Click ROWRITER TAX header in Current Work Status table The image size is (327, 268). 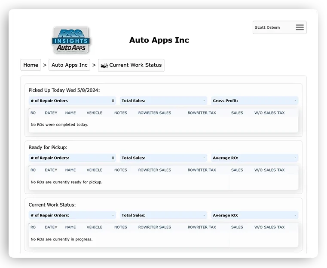(202, 227)
